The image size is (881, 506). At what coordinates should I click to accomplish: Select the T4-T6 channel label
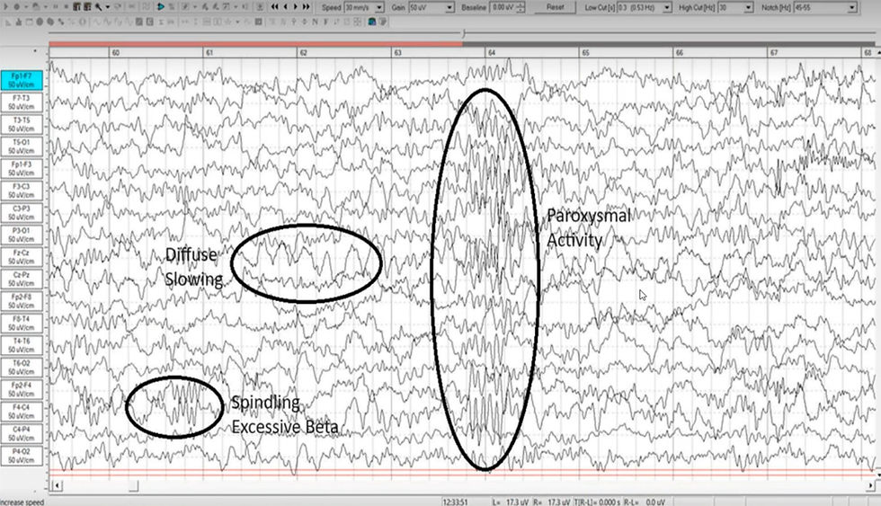tap(22, 345)
